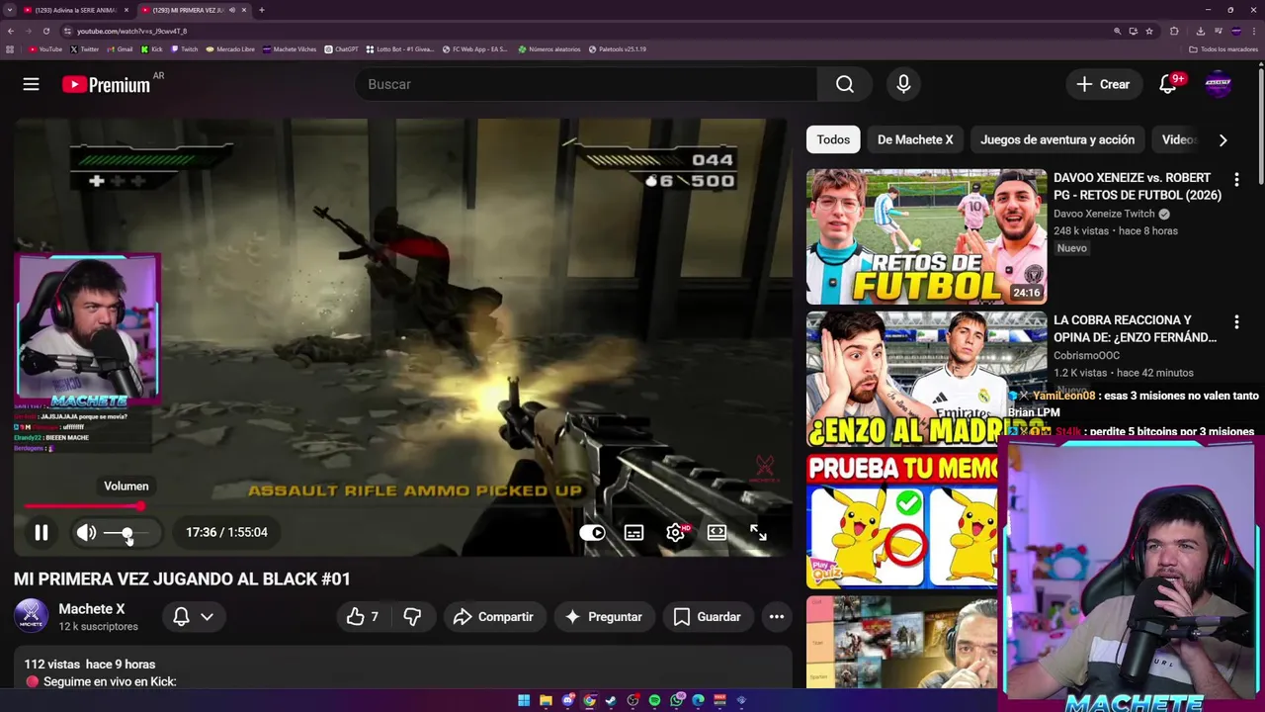The height and width of the screenshot is (712, 1265).
Task: Open Davoo Xeneize Twitch channel link
Action: coord(1104,214)
